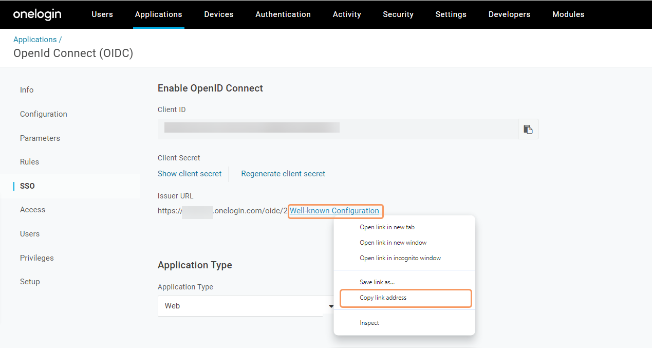This screenshot has height=348, width=652.
Task: Click Show client secret link
Action: point(190,174)
